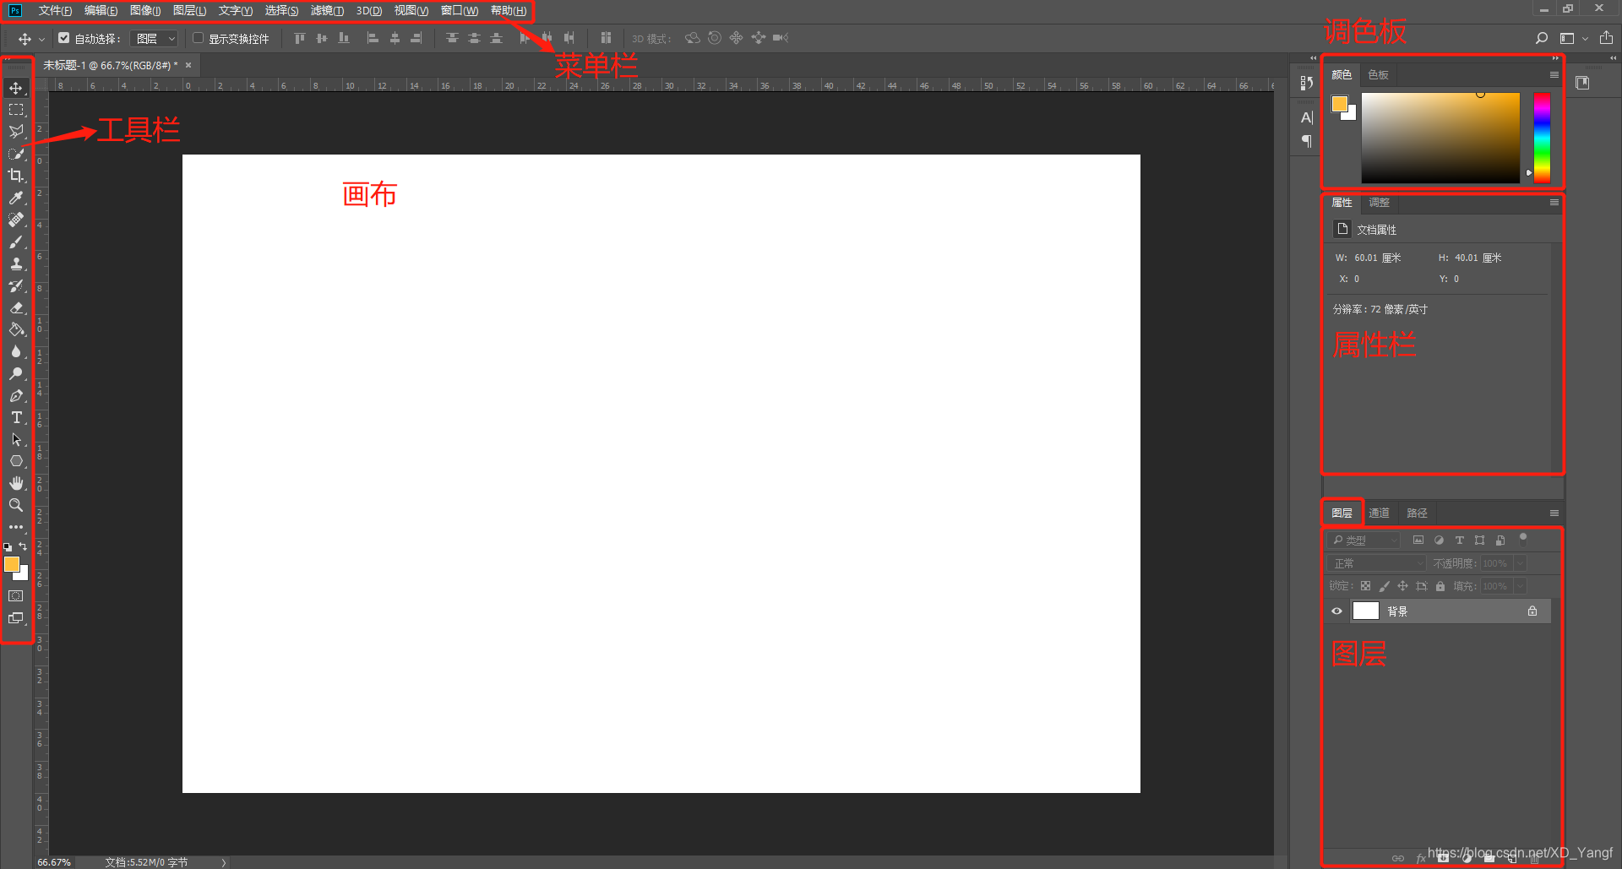Click the foreground color swatch in toolbox

click(x=12, y=564)
